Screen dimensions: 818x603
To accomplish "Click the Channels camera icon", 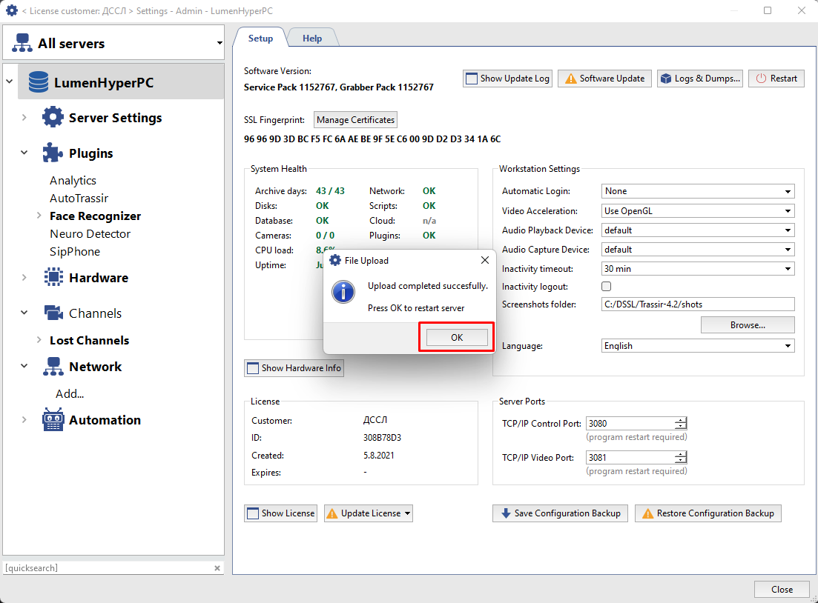I will pos(53,313).
